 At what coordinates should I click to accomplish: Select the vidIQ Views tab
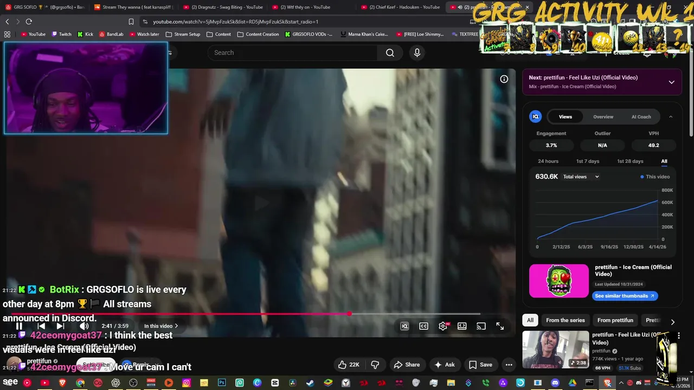click(x=566, y=116)
